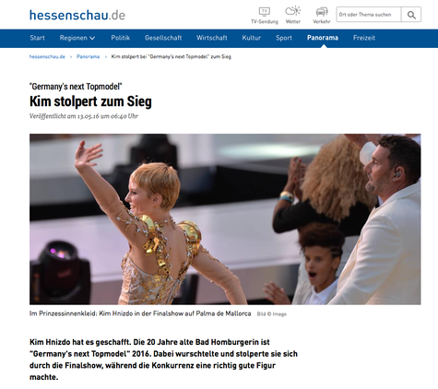Go to the Gesellschaft section
Image resolution: width=438 pixels, height=389 pixels.
pyautogui.click(x=163, y=38)
